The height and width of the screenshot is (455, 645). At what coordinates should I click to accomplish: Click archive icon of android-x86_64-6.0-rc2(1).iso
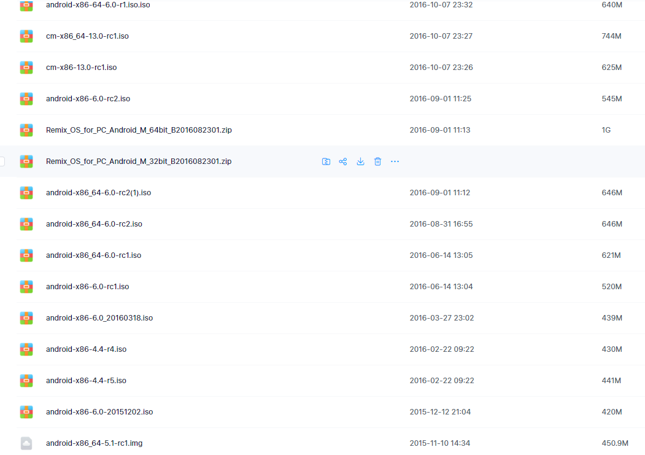coord(26,193)
